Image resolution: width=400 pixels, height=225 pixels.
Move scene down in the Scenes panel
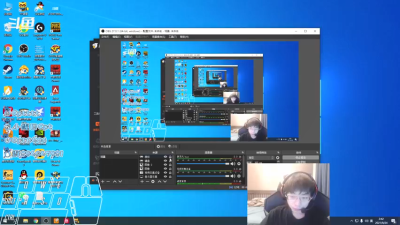click(x=120, y=181)
